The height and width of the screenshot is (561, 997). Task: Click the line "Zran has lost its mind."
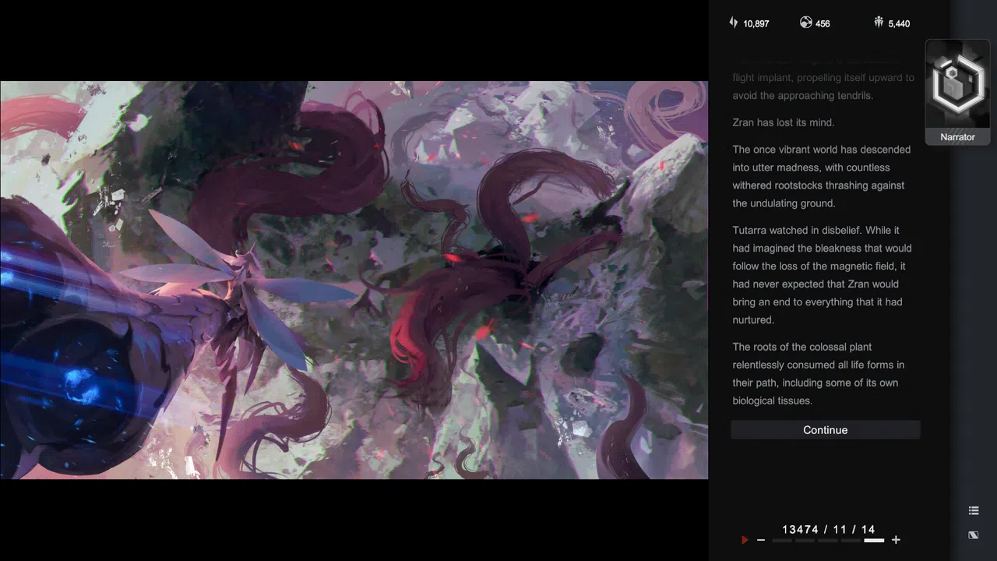(784, 122)
